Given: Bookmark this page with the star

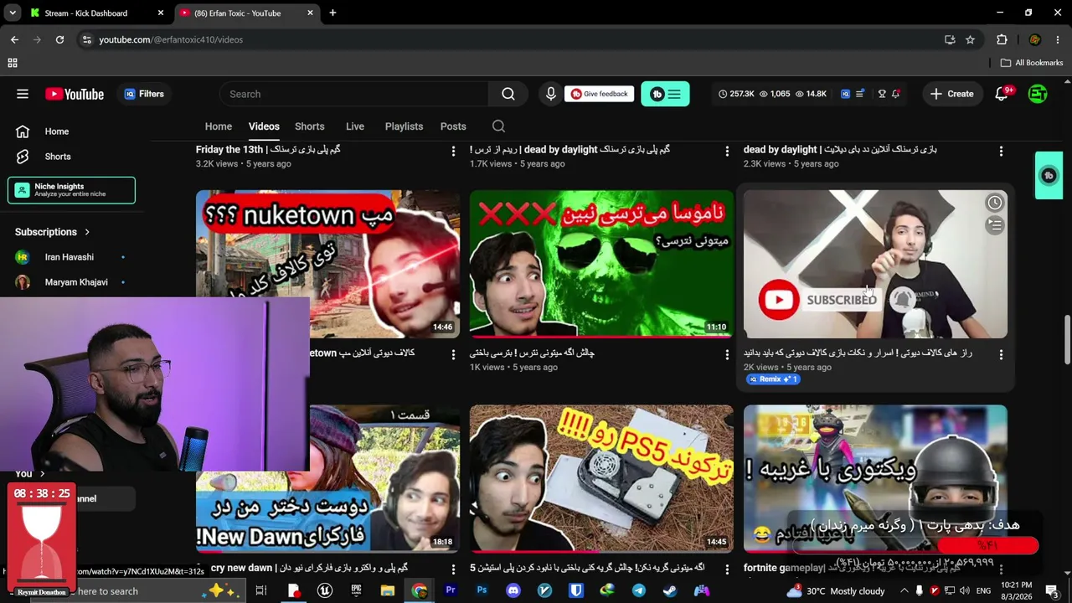Looking at the screenshot, I should (x=970, y=39).
